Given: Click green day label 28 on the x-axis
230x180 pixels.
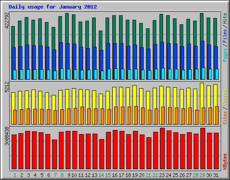Looking at the screenshot, I should [x=195, y=175].
